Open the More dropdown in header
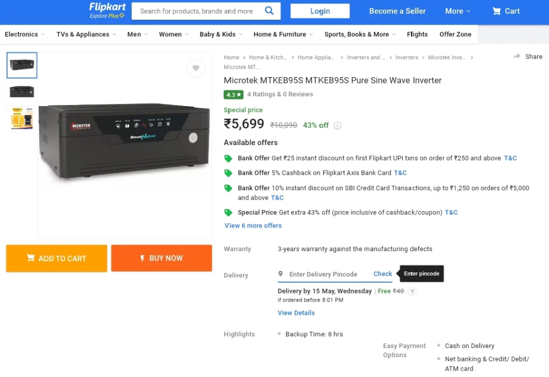Image resolution: width=549 pixels, height=377 pixels. (x=457, y=11)
